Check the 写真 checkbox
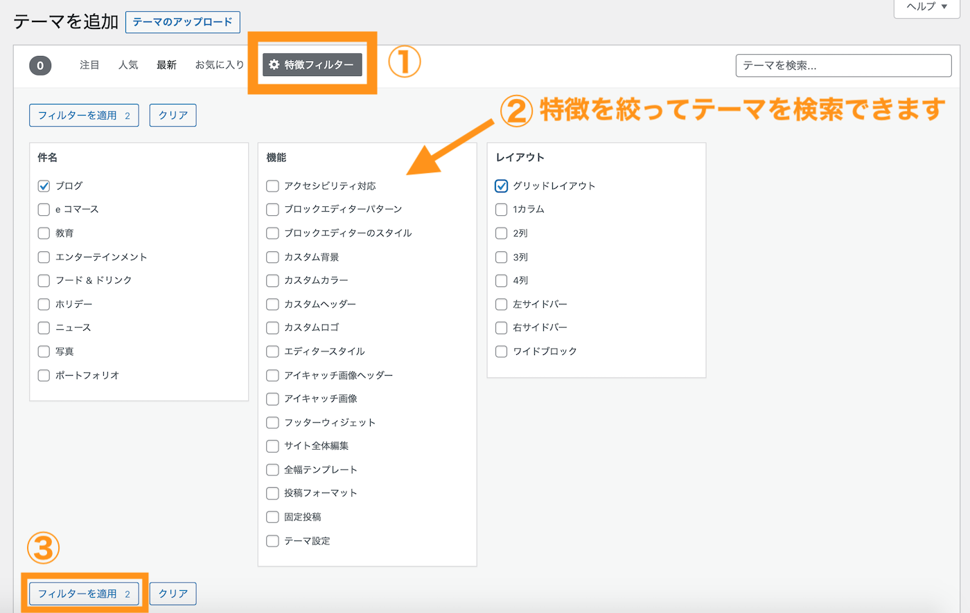Screen dimensions: 970x613 44,351
